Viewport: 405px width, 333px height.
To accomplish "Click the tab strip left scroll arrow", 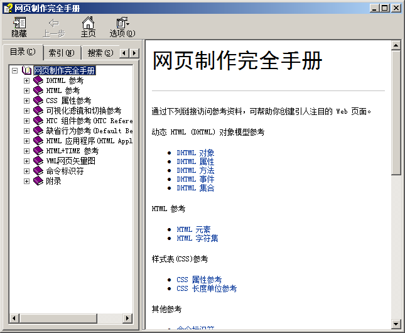I will click(124, 53).
